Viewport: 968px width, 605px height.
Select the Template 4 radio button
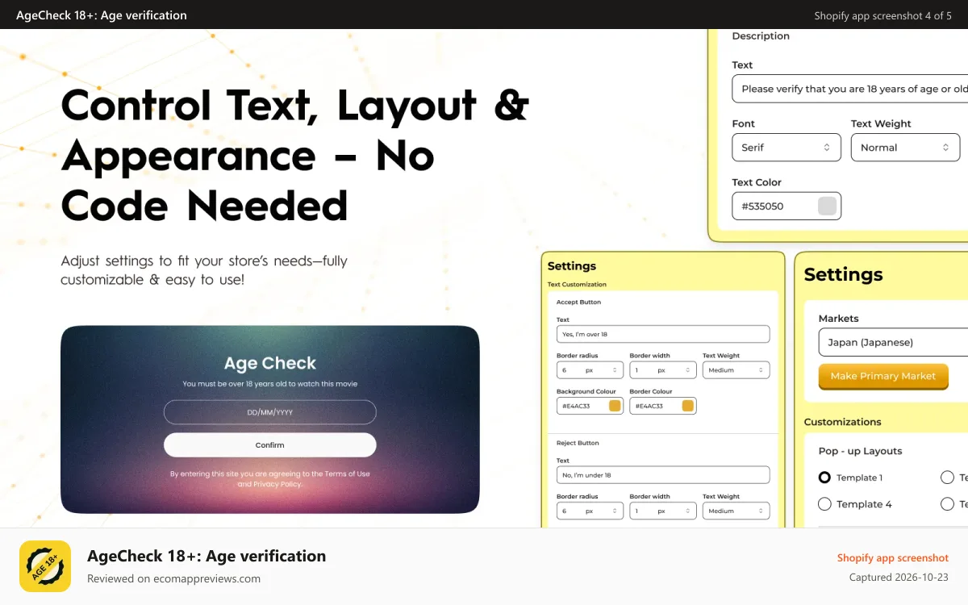(824, 504)
